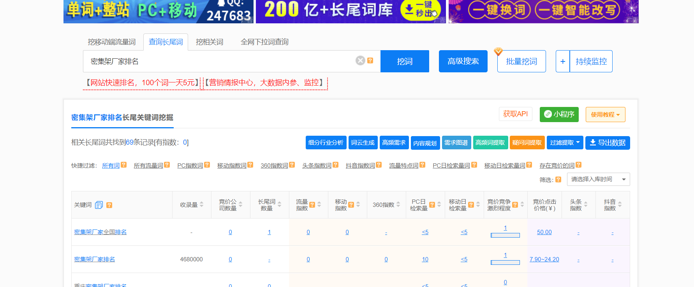694x287 pixels.
Task: Click the 200亿+长尾词库 banner ad
Action: click(351, 11)
